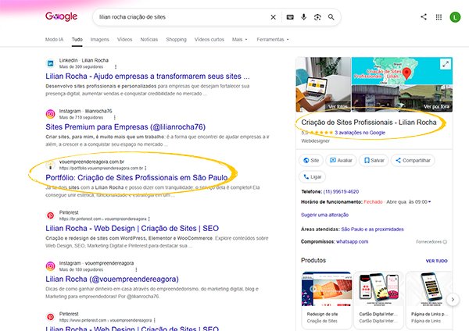This screenshot has width=469, height=331.
Task: Start voice search with microphone icon
Action: click(303, 17)
